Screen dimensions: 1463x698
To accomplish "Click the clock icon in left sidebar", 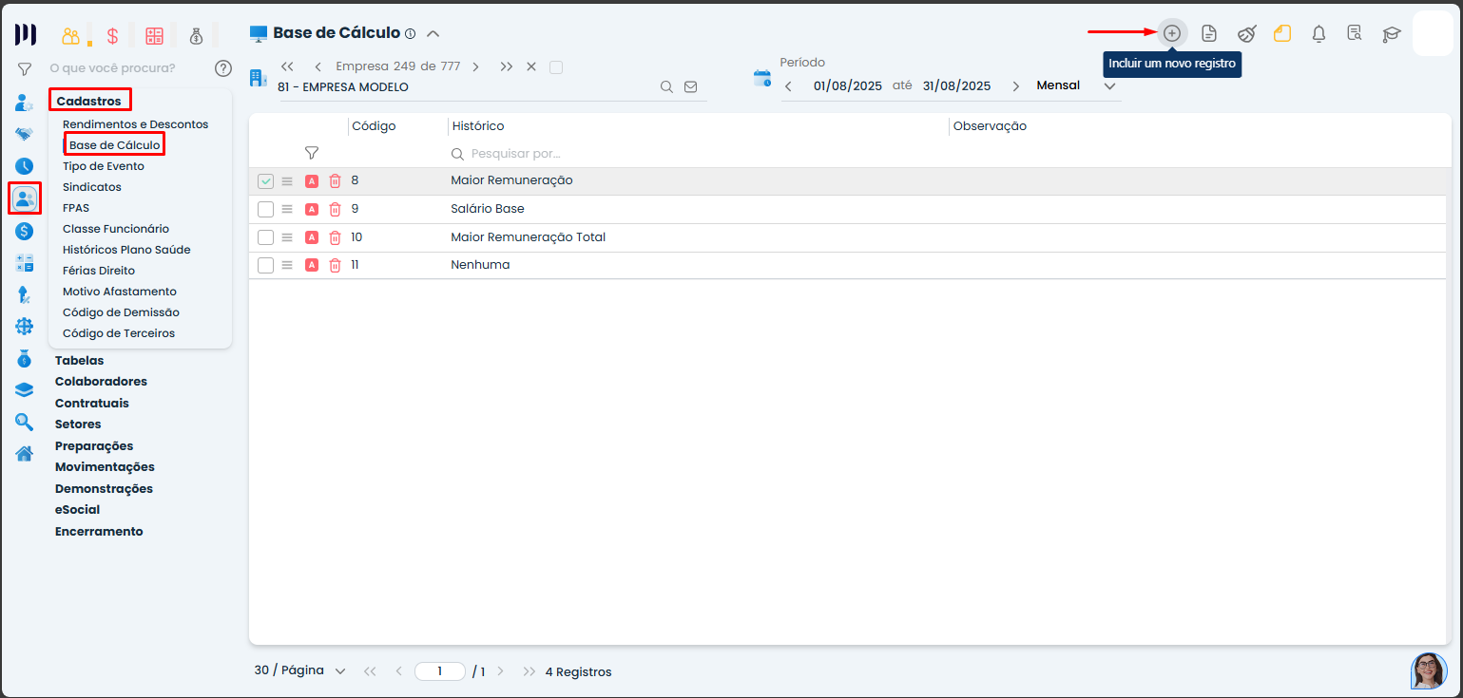I will 25,166.
